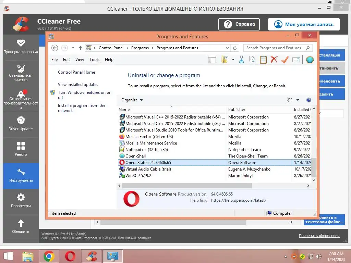
Task: Click the navigation pane toggle toolbar icon
Action: point(212,60)
